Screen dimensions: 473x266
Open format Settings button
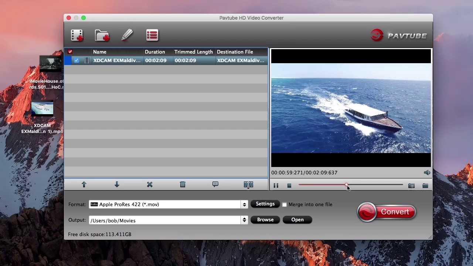coord(265,204)
